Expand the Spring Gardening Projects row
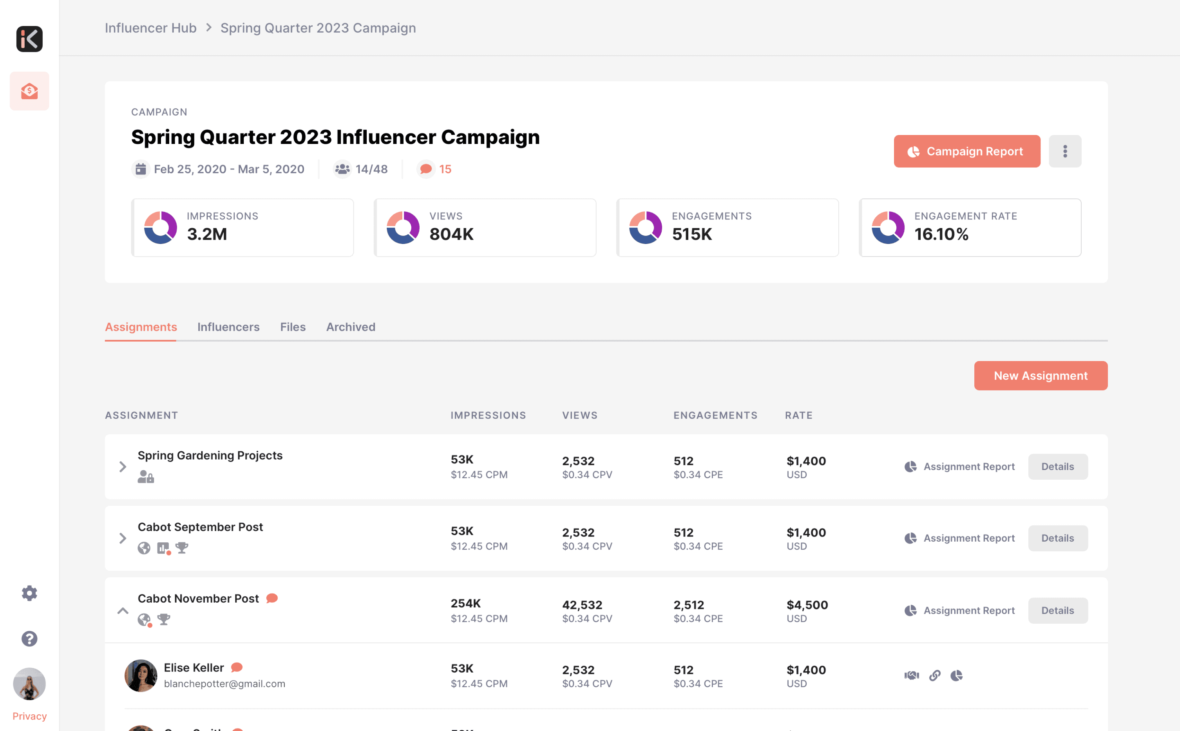The height and width of the screenshot is (731, 1180). click(123, 467)
